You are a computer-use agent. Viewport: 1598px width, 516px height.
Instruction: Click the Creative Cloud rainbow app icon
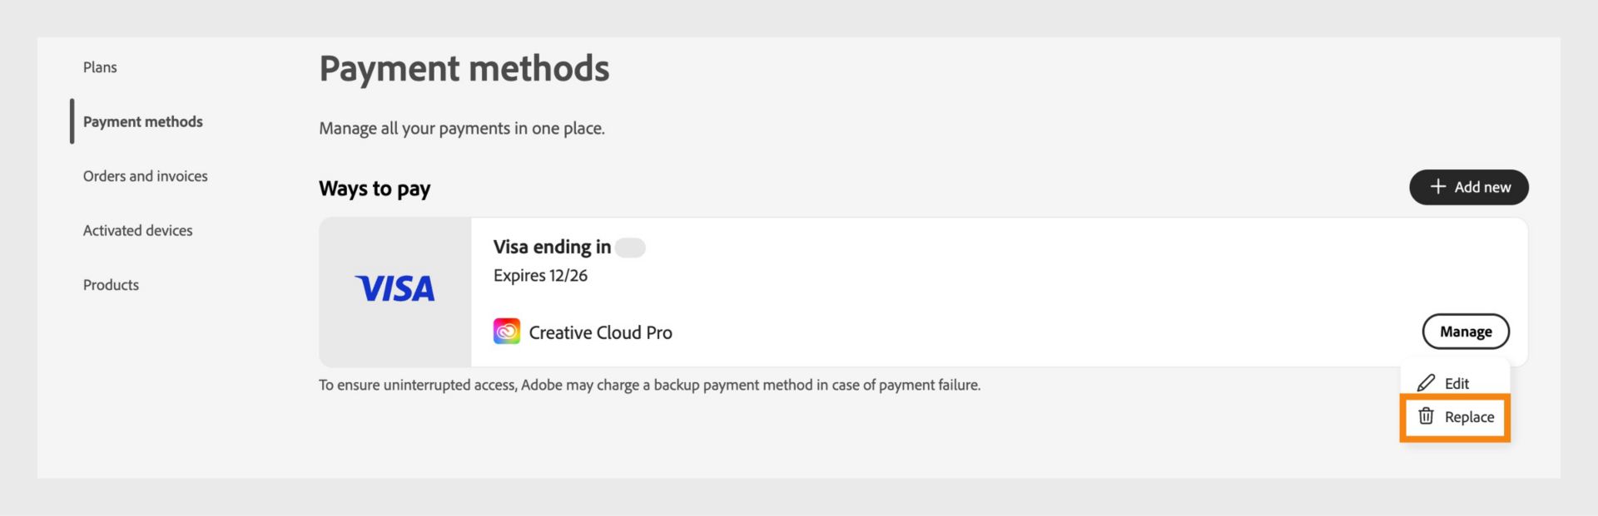coord(507,332)
